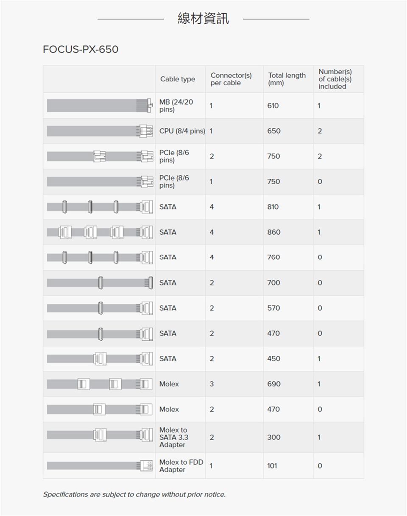
Task: Click the "Cable type" column header
Action: click(178, 79)
